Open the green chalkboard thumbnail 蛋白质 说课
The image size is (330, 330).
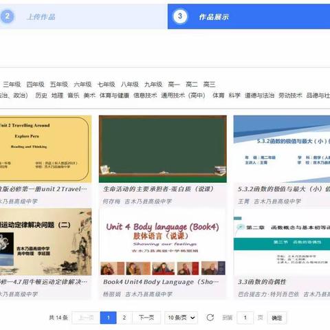pyautogui.click(x=163, y=149)
